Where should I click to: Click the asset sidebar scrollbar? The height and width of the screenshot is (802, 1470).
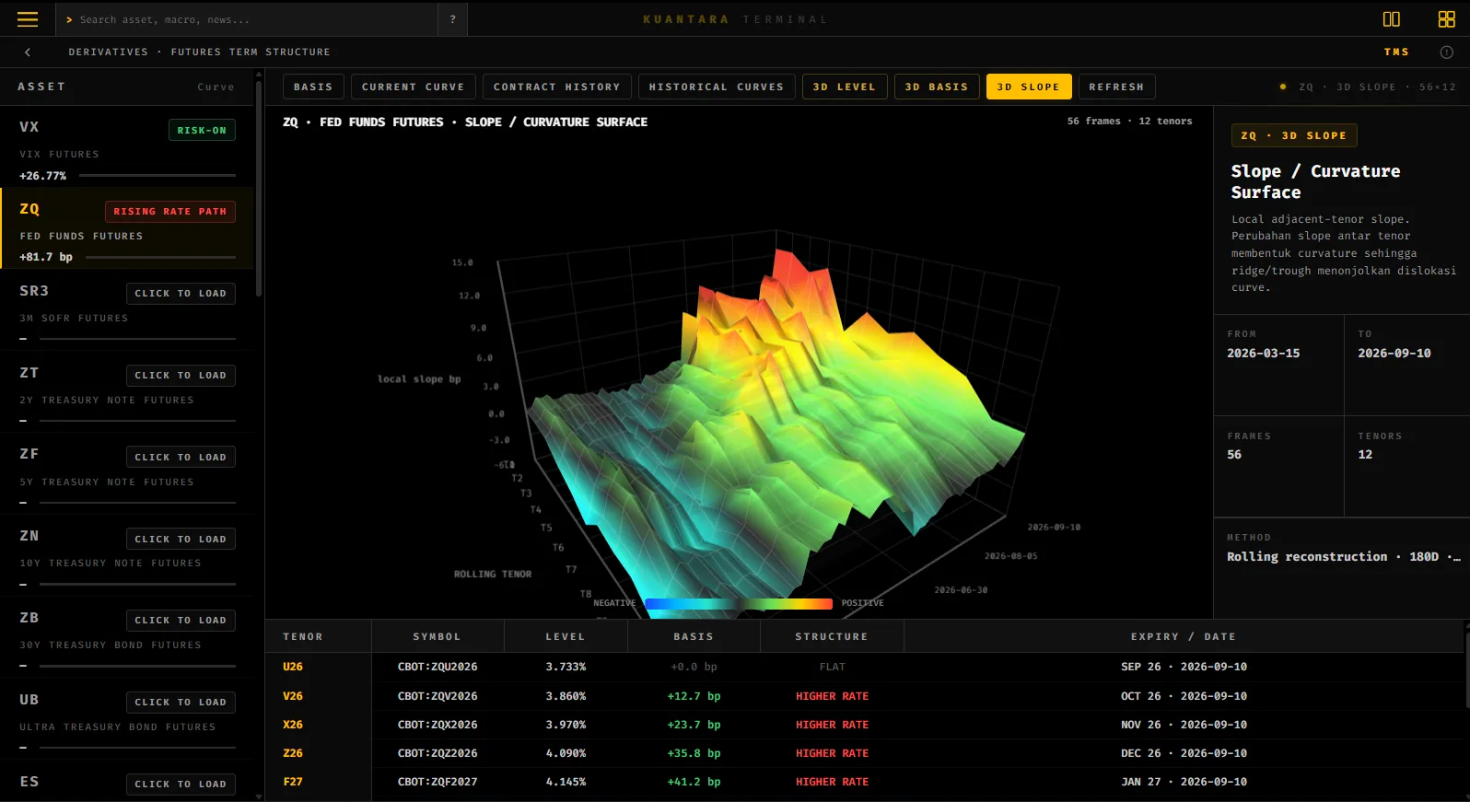pos(259,189)
